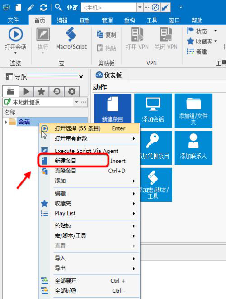Select the recent history tab in navigation
The height and width of the screenshot is (299, 226).
(56, 92)
